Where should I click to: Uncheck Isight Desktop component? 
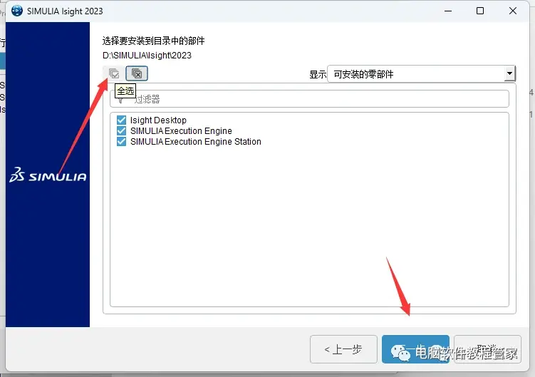(x=121, y=120)
